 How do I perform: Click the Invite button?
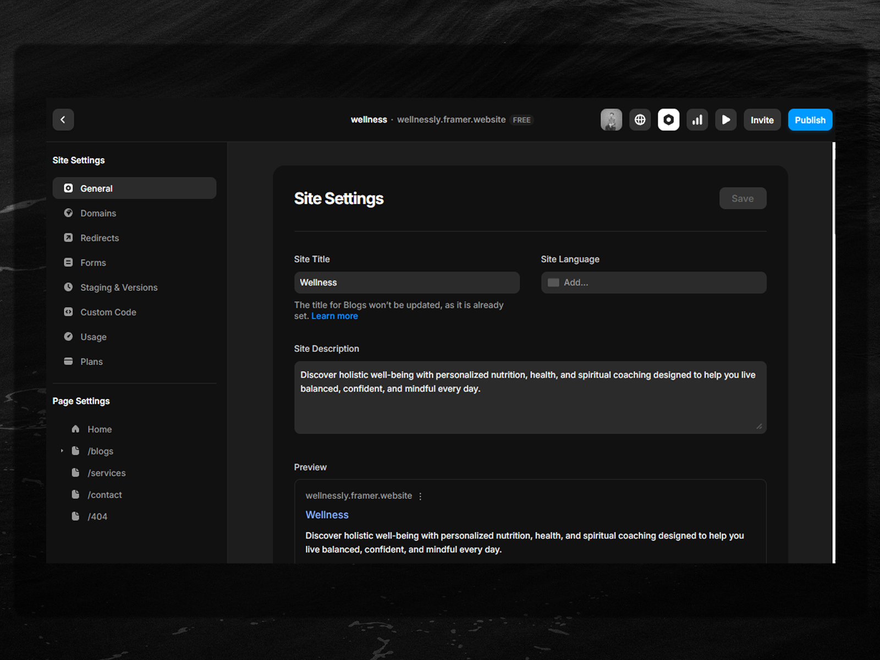[x=762, y=120]
